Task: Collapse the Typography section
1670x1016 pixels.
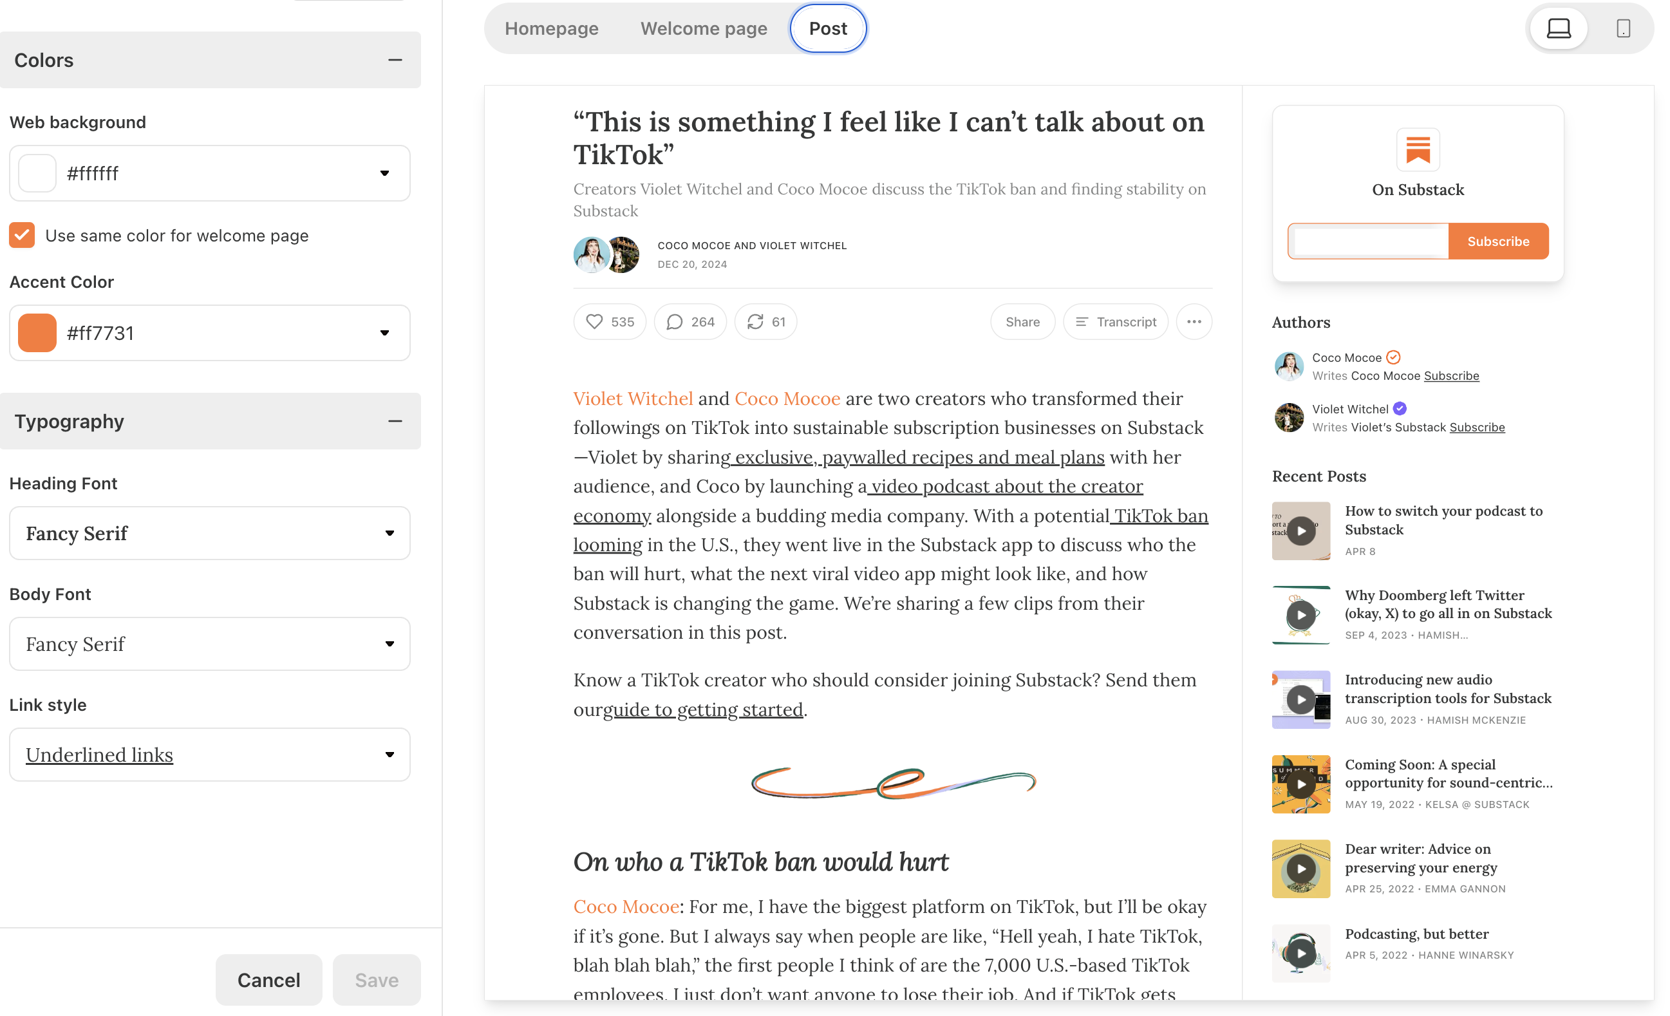Action: click(395, 421)
